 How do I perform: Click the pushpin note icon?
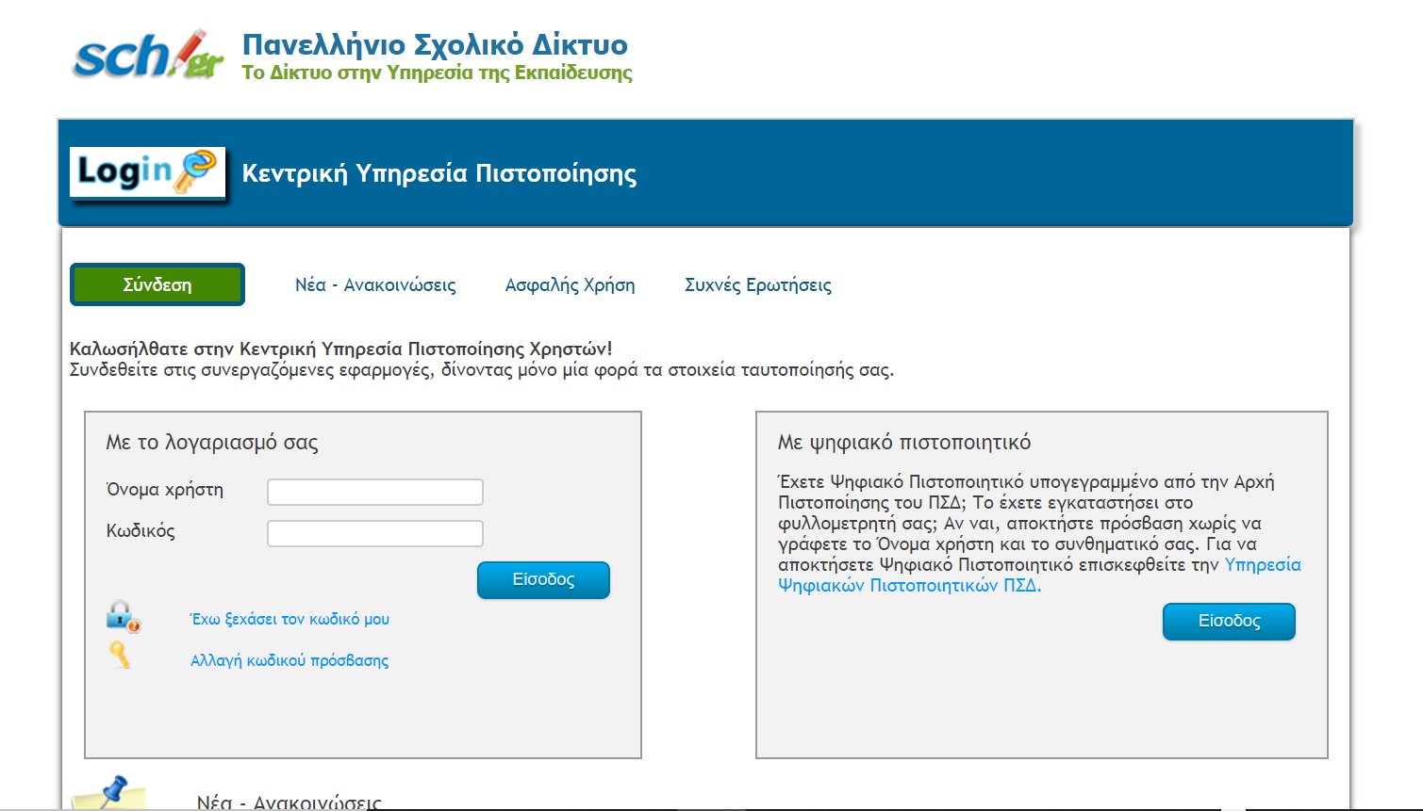point(109,793)
